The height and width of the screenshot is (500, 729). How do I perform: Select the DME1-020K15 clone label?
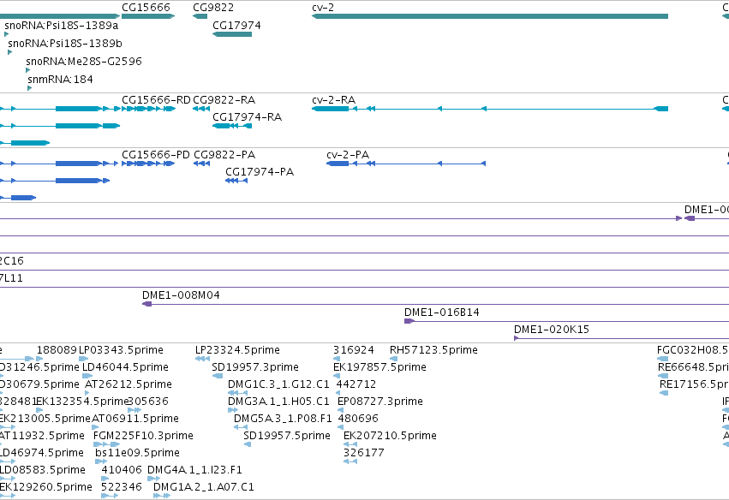click(552, 330)
